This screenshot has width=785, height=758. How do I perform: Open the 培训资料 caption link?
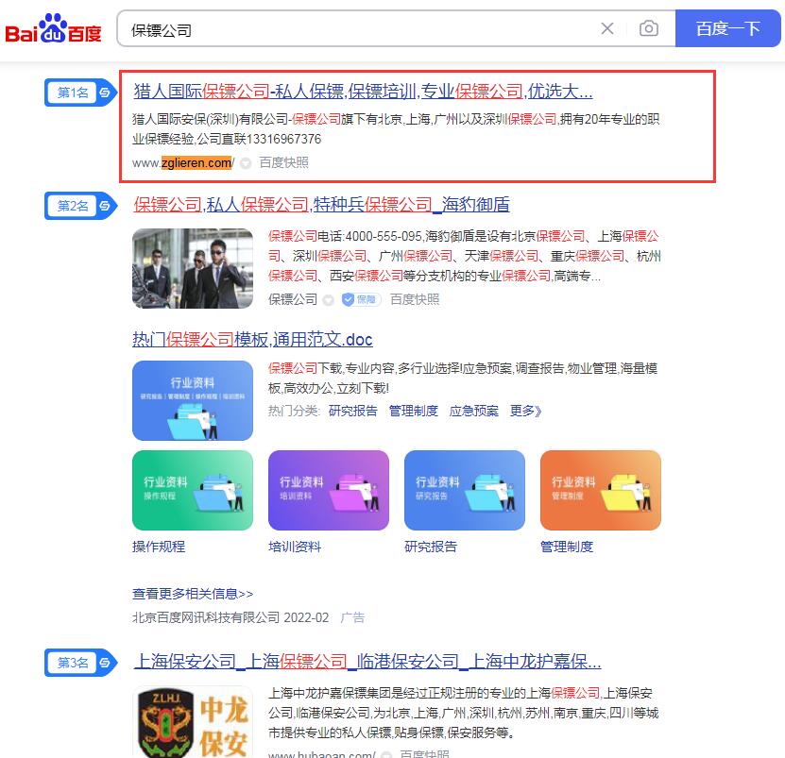click(295, 547)
